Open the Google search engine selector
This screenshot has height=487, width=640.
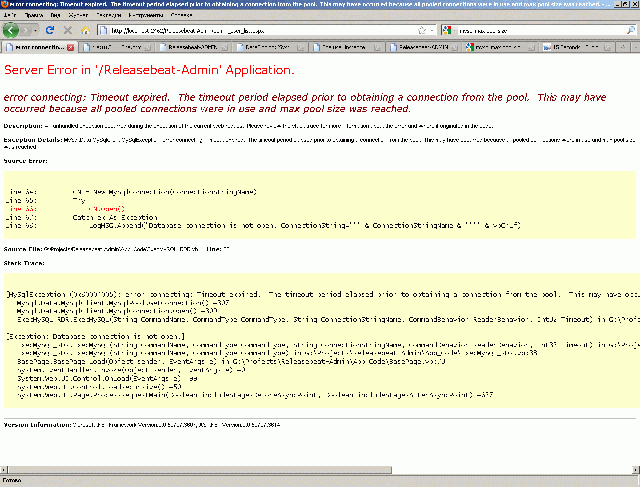pyautogui.click(x=449, y=30)
